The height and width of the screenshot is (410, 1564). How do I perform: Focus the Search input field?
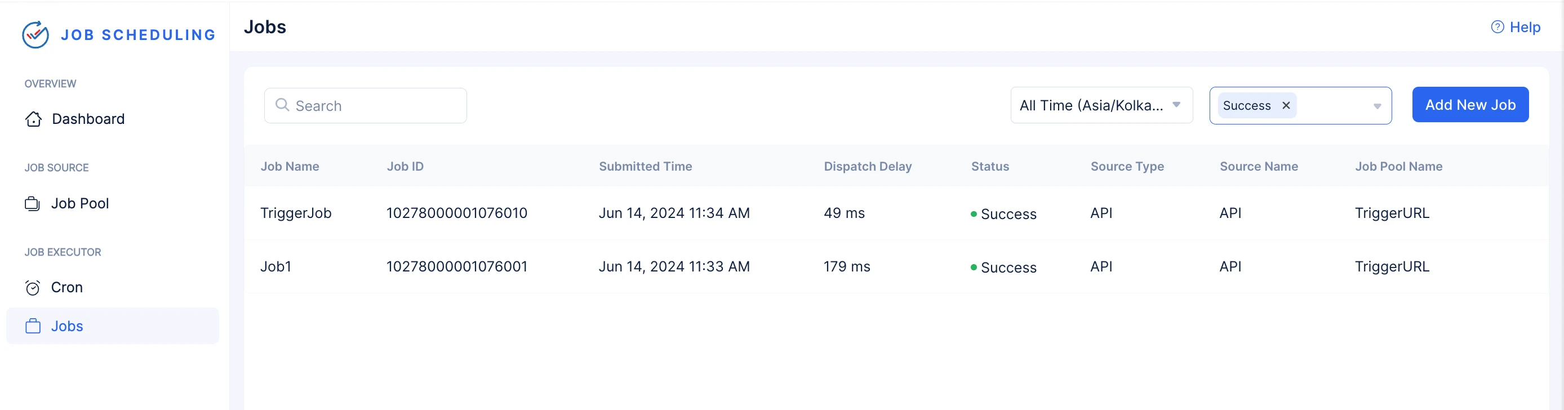tap(366, 105)
